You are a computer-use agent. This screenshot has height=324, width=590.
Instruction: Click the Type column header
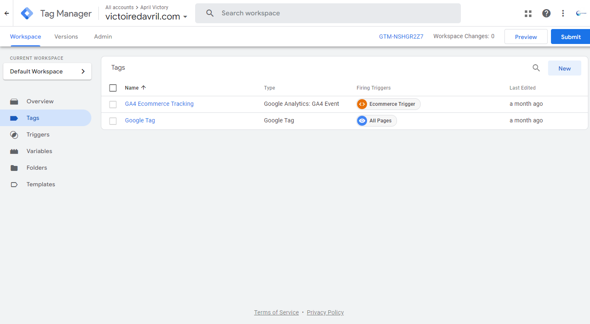(x=269, y=88)
